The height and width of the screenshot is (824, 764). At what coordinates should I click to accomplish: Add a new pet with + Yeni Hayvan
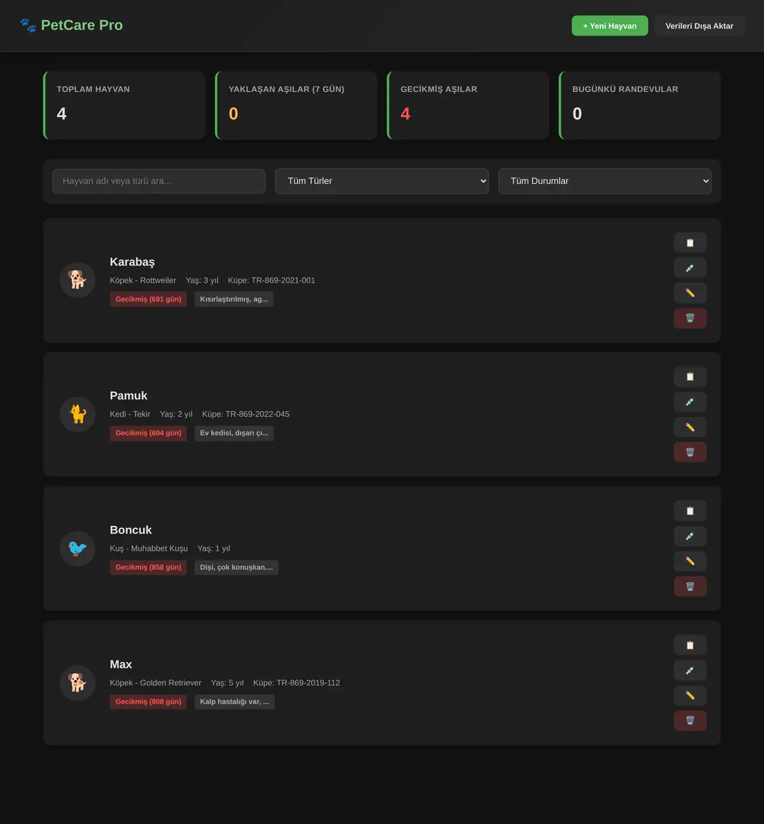coord(610,25)
